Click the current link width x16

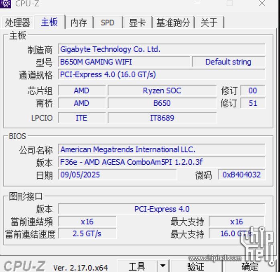click(x=87, y=222)
